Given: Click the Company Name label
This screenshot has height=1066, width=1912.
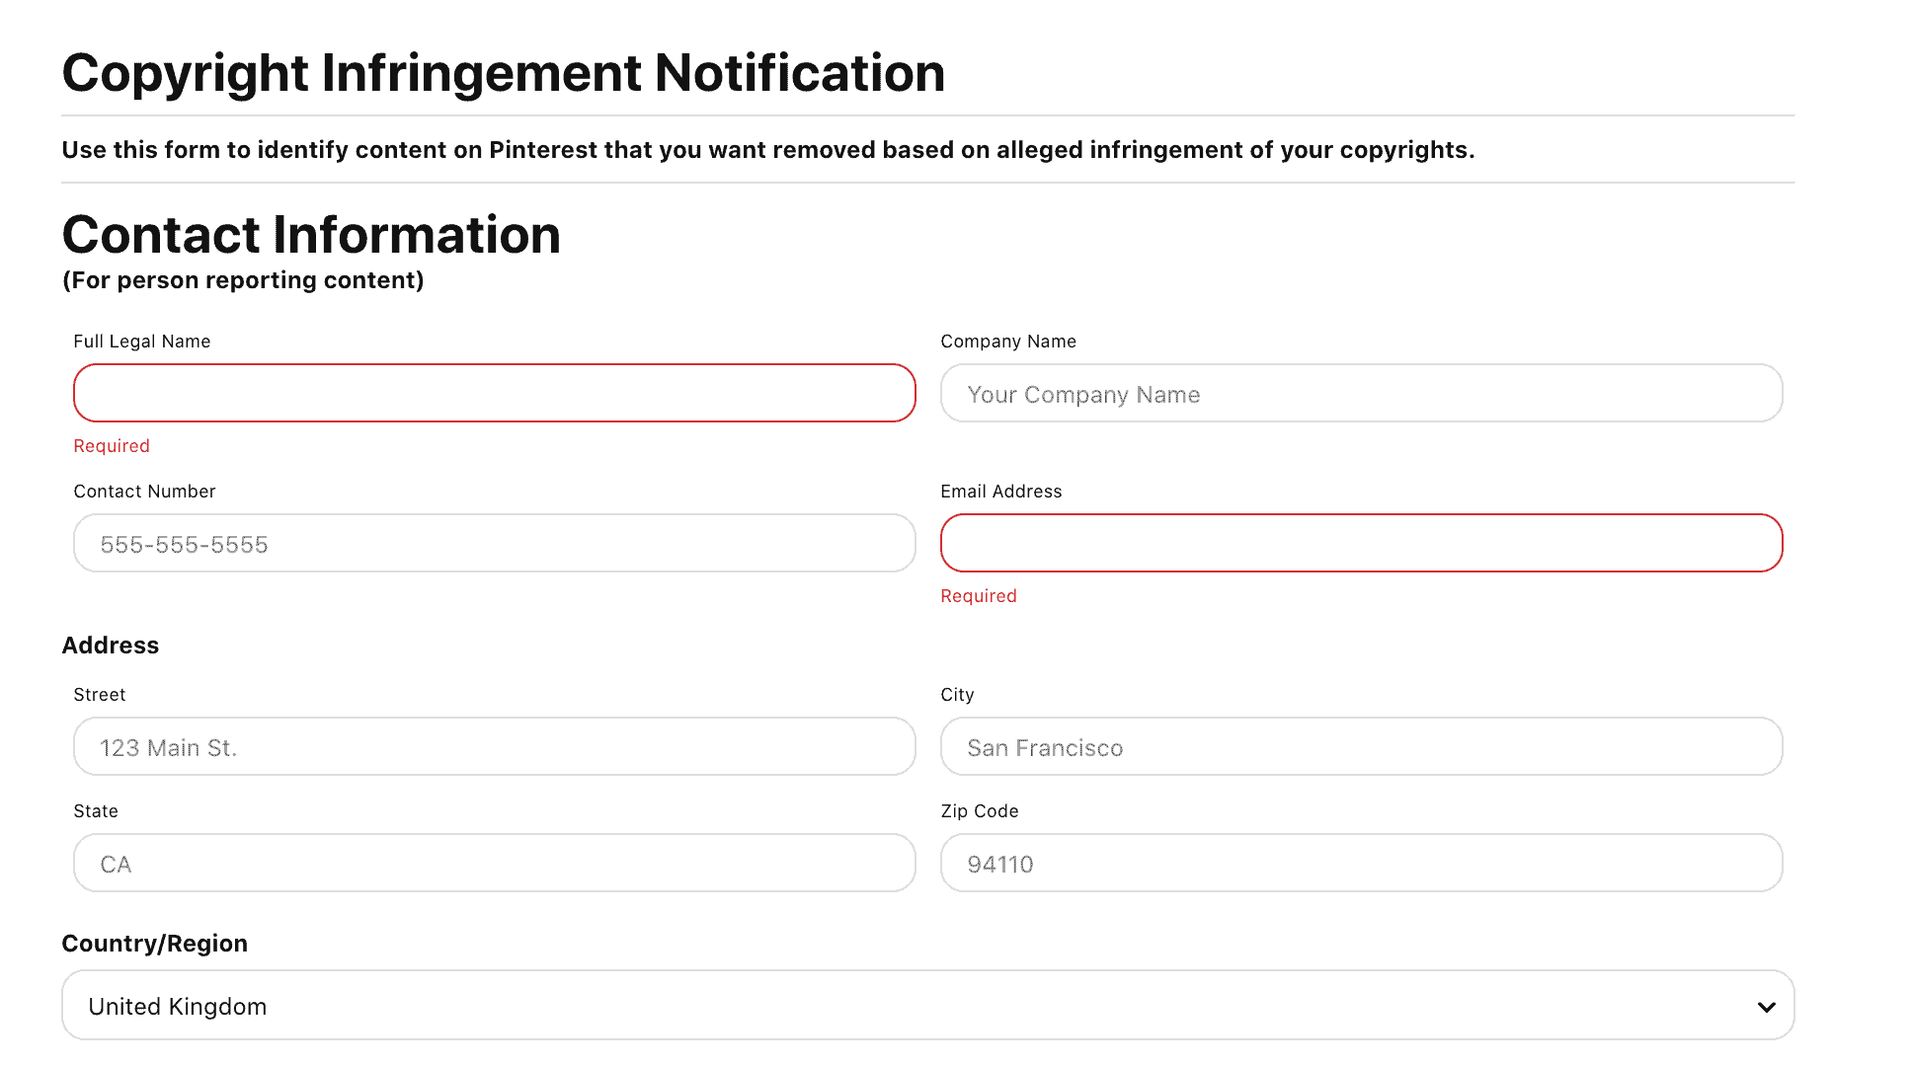Looking at the screenshot, I should coord(1008,342).
